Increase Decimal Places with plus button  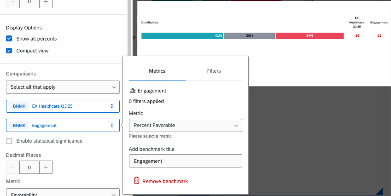point(46,167)
